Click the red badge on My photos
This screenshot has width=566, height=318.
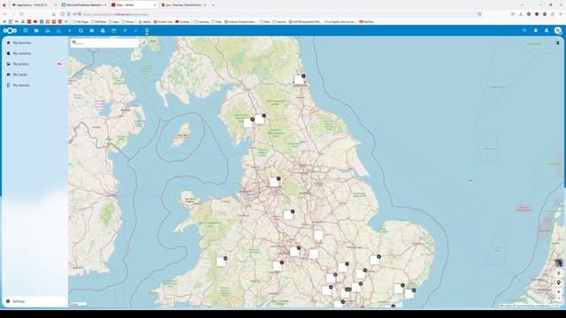60,64
